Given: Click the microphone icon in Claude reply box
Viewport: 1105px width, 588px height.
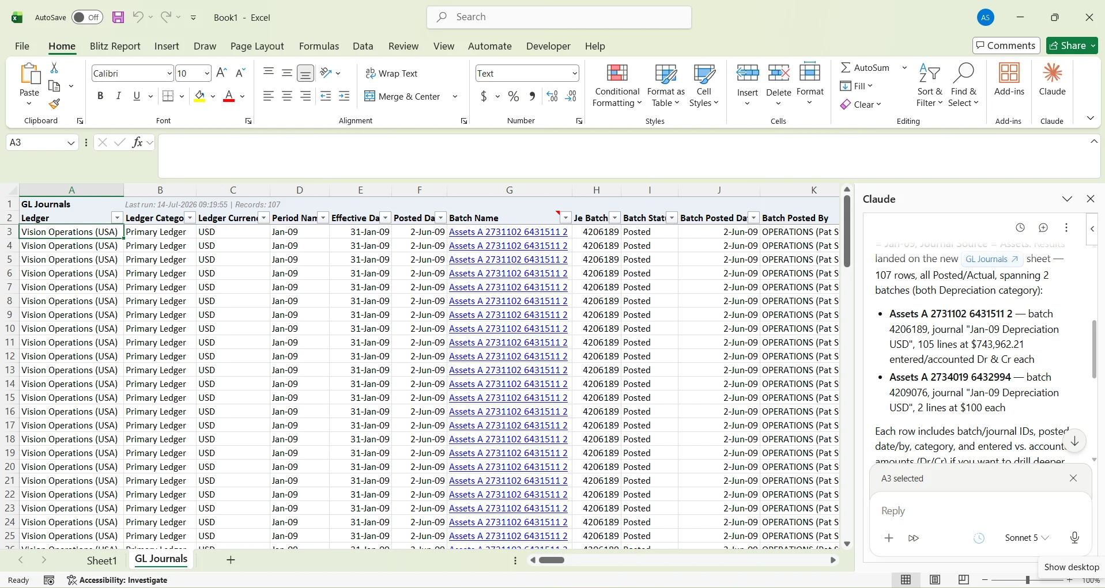Looking at the screenshot, I should 1074,538.
